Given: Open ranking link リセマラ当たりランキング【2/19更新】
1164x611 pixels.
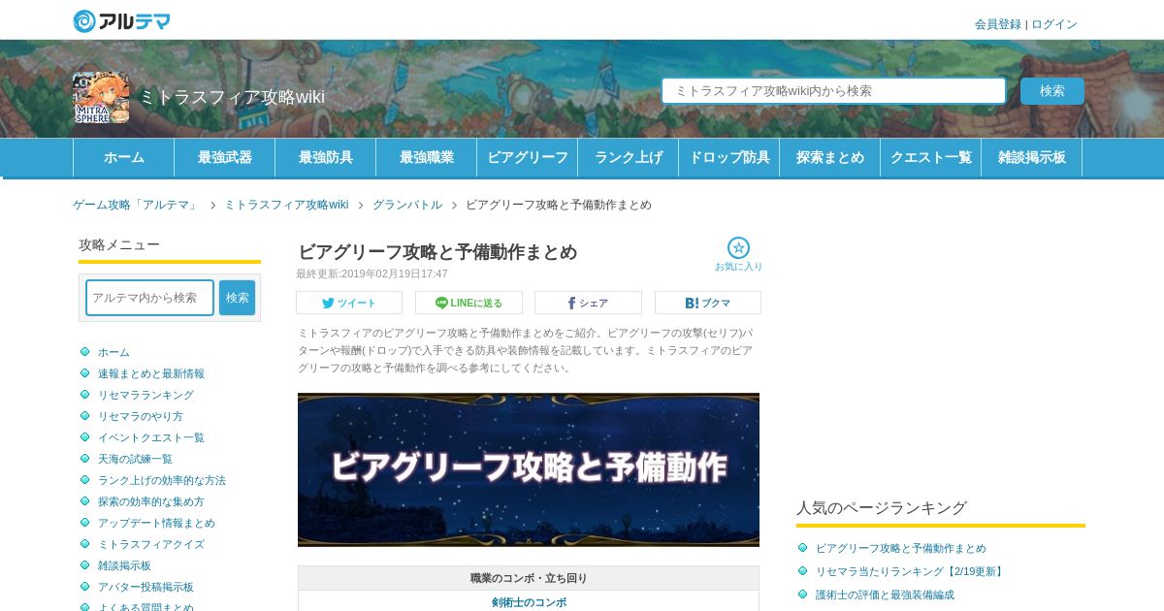Looking at the screenshot, I should point(911,571).
